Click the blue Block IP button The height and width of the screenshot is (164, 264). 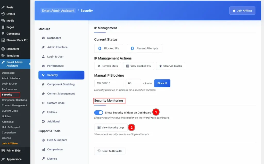pyautogui.click(x=162, y=83)
